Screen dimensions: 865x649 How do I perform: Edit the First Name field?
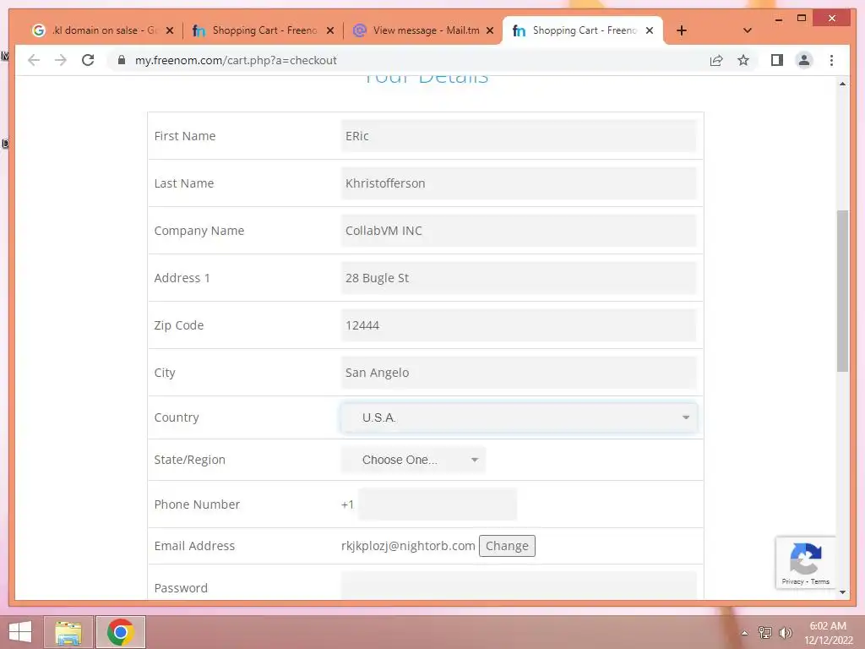pos(519,136)
